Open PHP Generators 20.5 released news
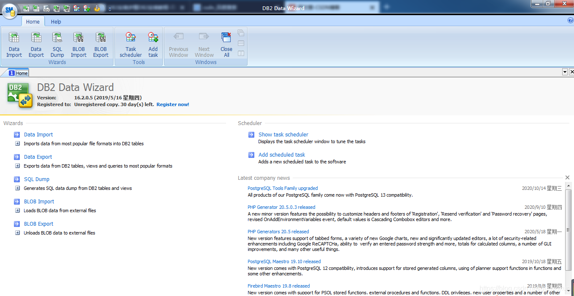574x296 pixels. coord(278,232)
